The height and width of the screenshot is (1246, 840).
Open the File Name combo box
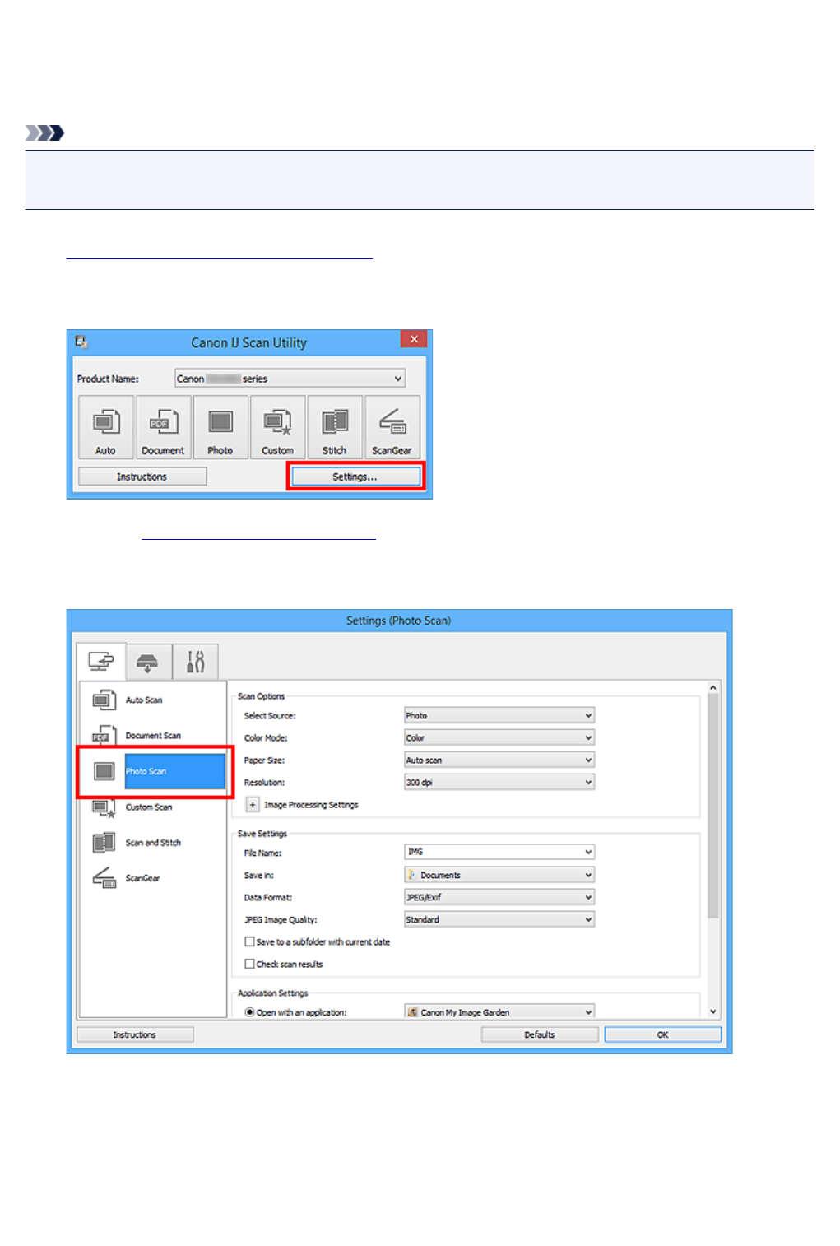[499, 852]
